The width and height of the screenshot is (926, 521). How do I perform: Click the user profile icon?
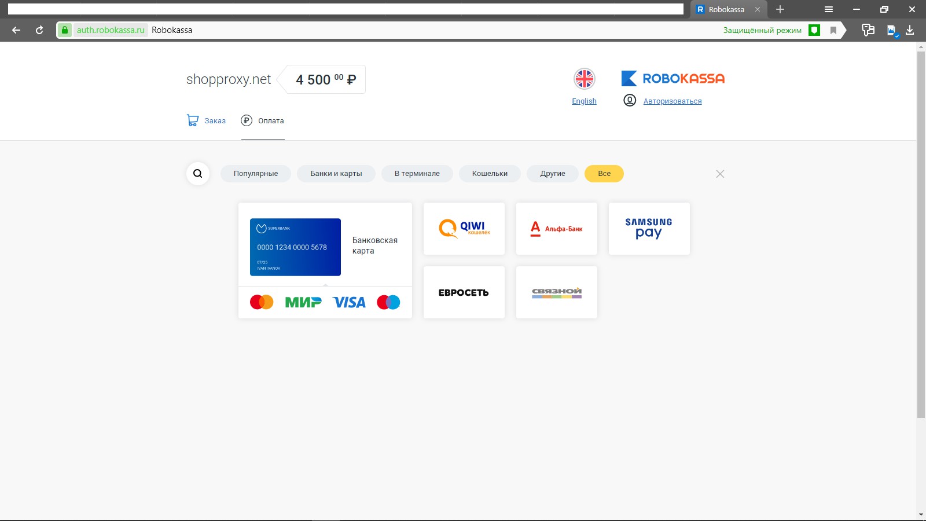pos(630,100)
